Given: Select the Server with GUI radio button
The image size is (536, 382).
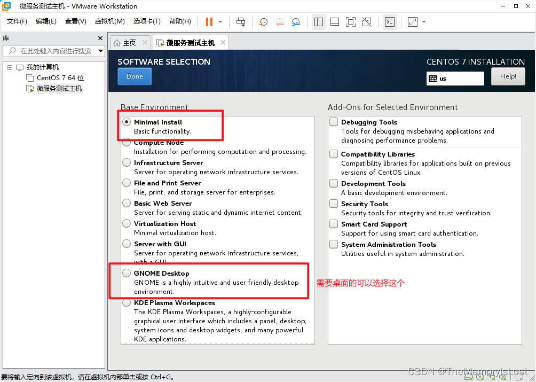Looking at the screenshot, I should pos(127,244).
